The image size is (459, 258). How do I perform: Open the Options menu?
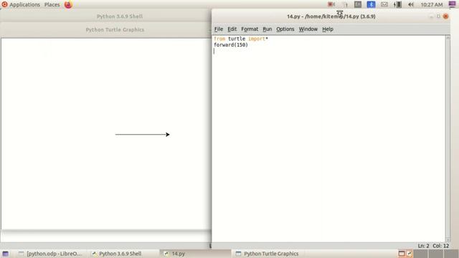click(x=285, y=29)
